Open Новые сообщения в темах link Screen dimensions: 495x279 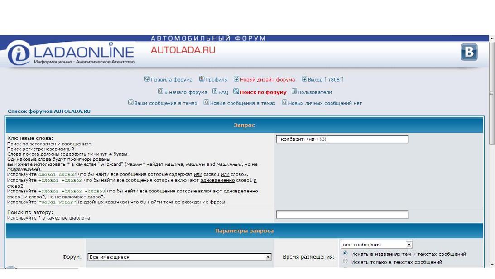pos(243,103)
